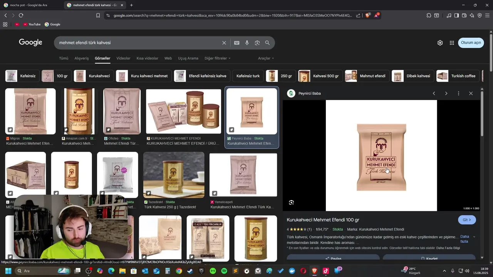The height and width of the screenshot is (277, 493).
Task: Select the Kurukahveci filter chip
Action: pyautogui.click(x=94, y=76)
